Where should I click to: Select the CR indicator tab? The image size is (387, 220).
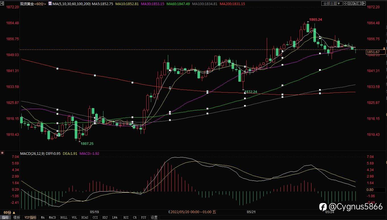tap(135, 217)
